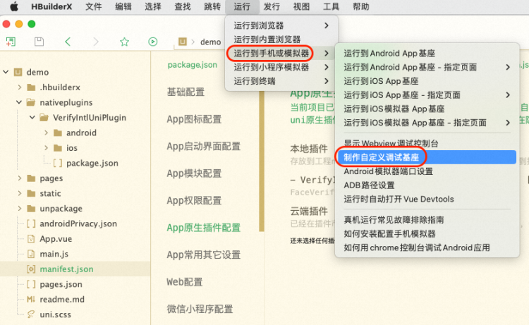Click the App.vue file icon
The image size is (529, 325).
tap(31, 239)
